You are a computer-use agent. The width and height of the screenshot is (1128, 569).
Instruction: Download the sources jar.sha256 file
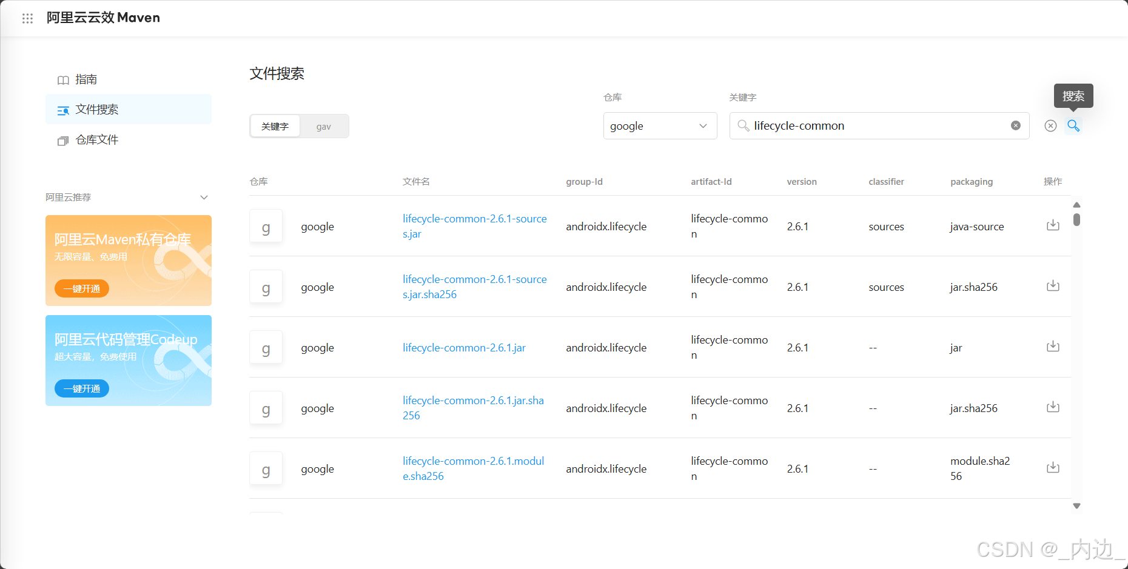[1053, 285]
